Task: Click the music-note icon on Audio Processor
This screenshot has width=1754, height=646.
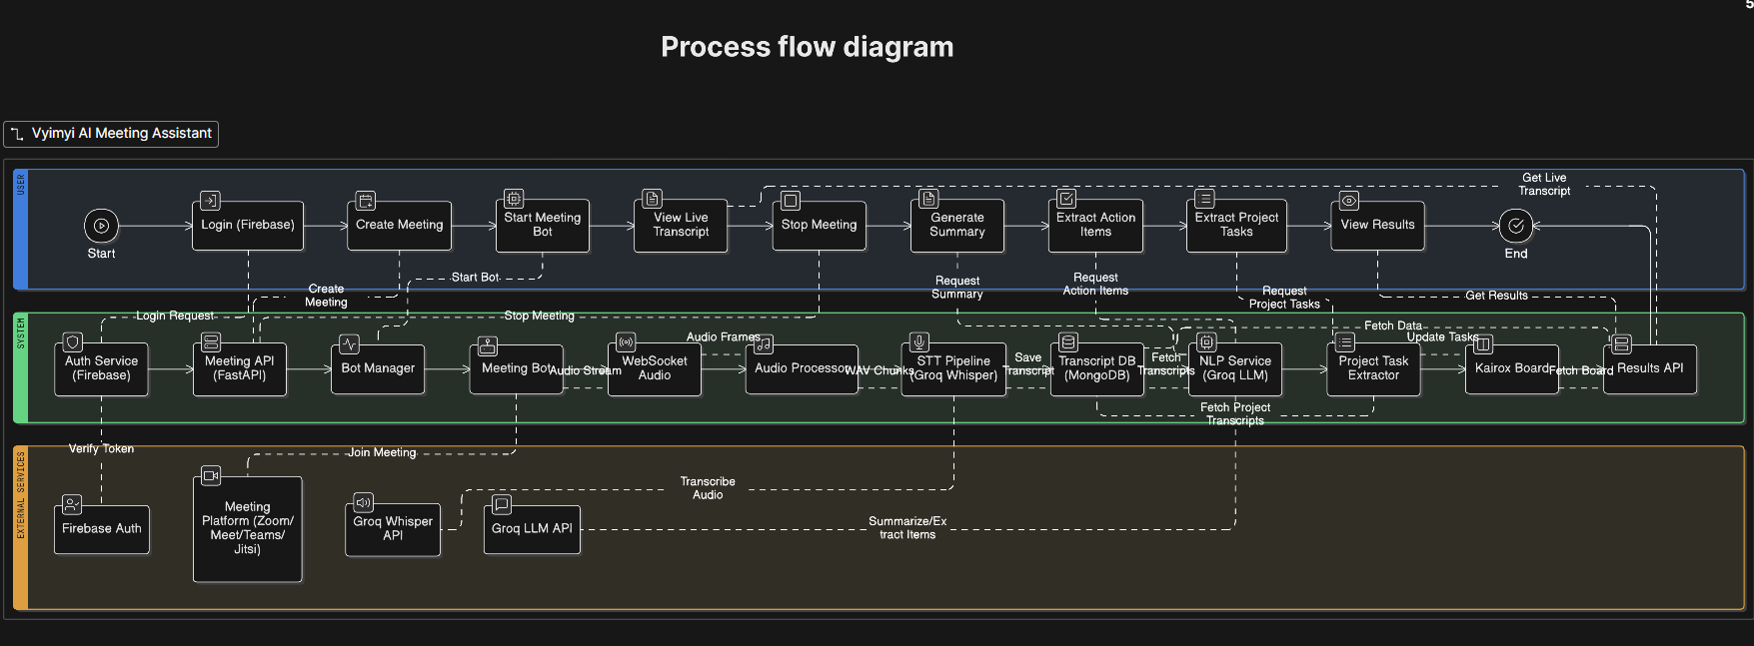Action: coord(764,344)
